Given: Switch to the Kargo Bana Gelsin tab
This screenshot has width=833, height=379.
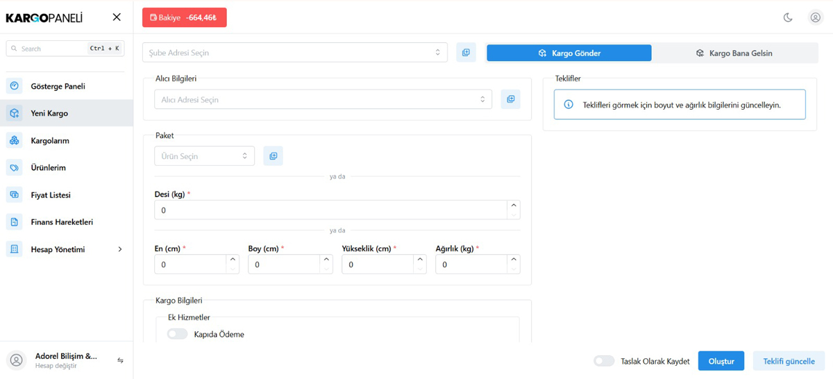Looking at the screenshot, I should 734,53.
